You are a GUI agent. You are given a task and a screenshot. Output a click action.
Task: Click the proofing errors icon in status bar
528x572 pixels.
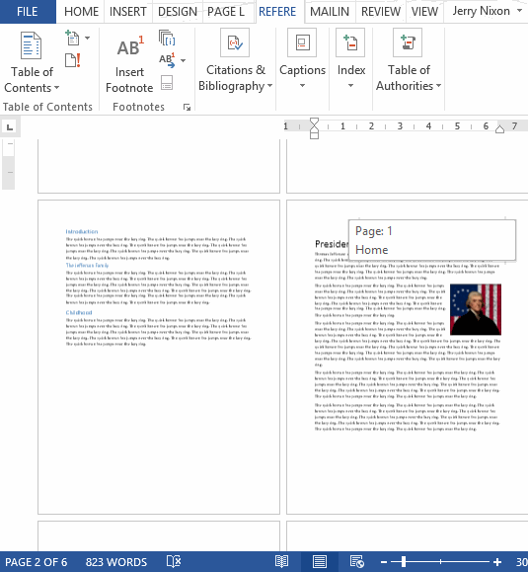pos(174,562)
